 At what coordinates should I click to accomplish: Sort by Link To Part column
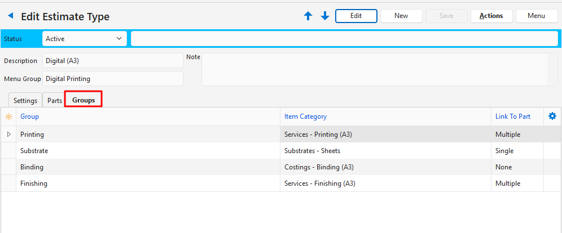(x=512, y=116)
